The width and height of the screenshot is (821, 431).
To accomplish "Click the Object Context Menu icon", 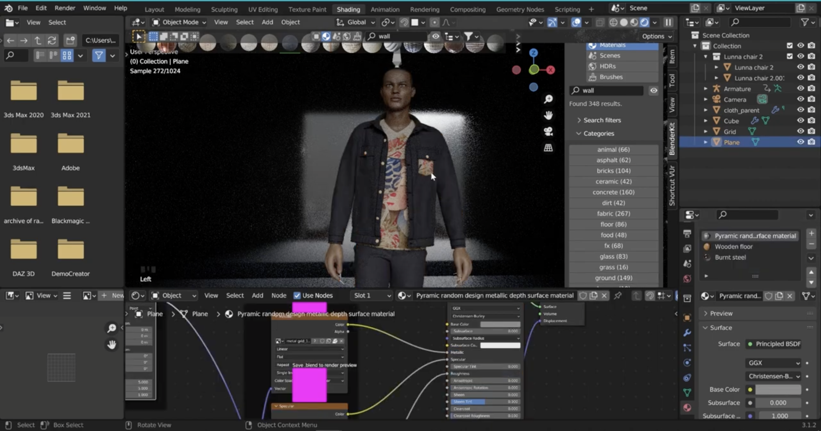I will (250, 424).
